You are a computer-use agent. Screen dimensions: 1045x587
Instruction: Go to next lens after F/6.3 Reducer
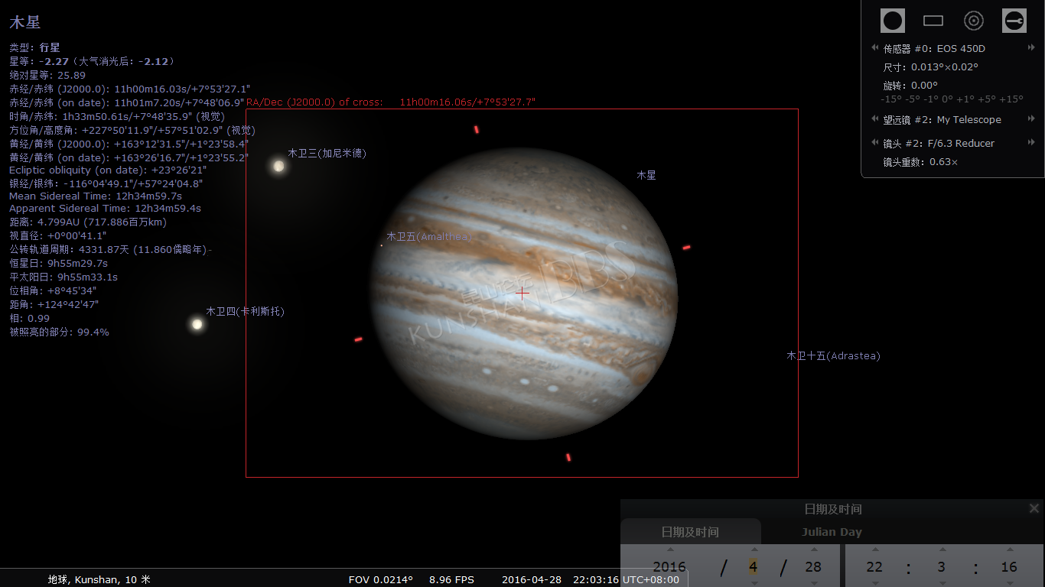[x=1031, y=143]
